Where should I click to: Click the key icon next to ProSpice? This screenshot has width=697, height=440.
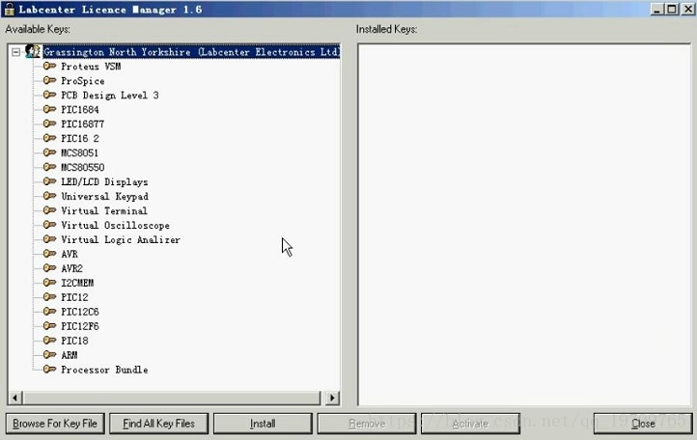[50, 80]
